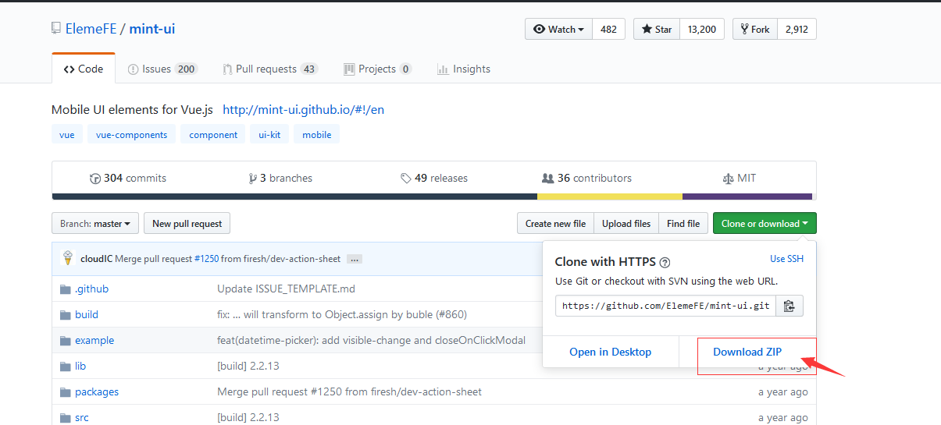Click the cloudIC avatar icon
The image size is (941, 425).
[68, 258]
